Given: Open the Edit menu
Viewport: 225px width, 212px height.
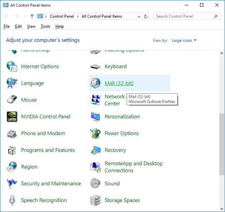Looking at the screenshot, I should 18,26.
